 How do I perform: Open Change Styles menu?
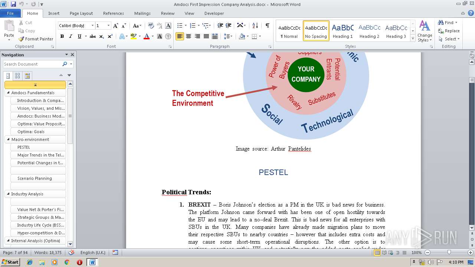click(x=425, y=32)
